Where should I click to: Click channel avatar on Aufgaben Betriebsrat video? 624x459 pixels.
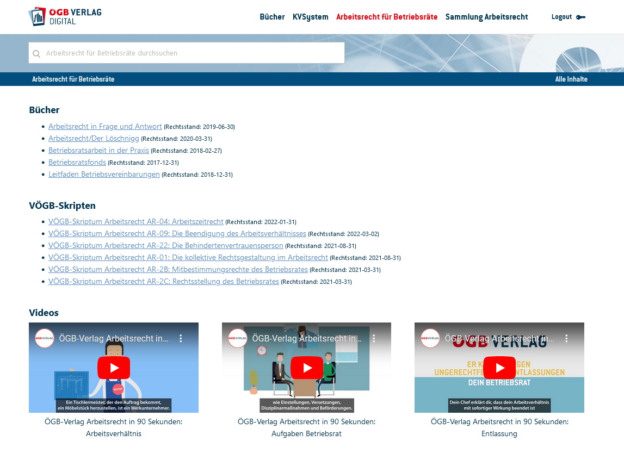[238, 338]
